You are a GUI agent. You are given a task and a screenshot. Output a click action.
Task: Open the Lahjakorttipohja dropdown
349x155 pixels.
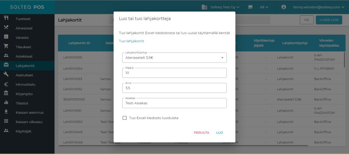pos(174,58)
